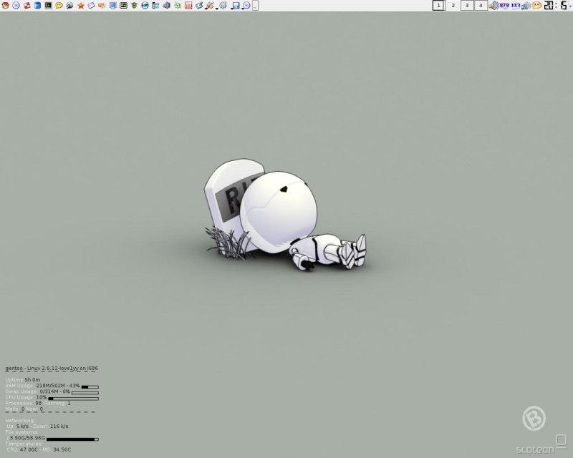
Task: Click the "Networking" heading
Action: tap(19, 420)
